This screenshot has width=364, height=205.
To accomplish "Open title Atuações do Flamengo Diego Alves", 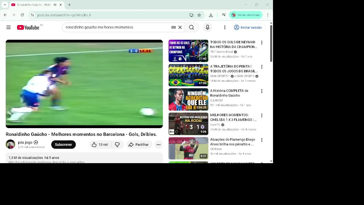I will pos(233,142).
